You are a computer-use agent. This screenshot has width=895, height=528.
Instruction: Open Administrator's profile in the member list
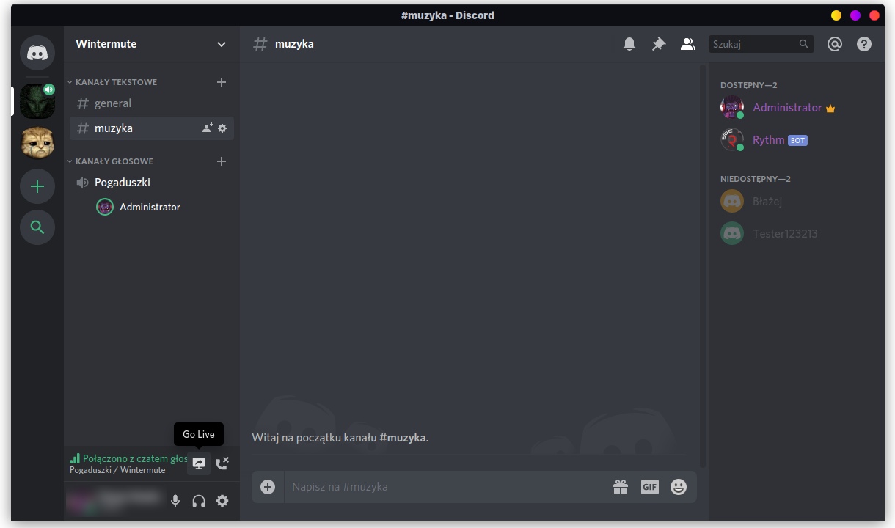click(x=797, y=108)
